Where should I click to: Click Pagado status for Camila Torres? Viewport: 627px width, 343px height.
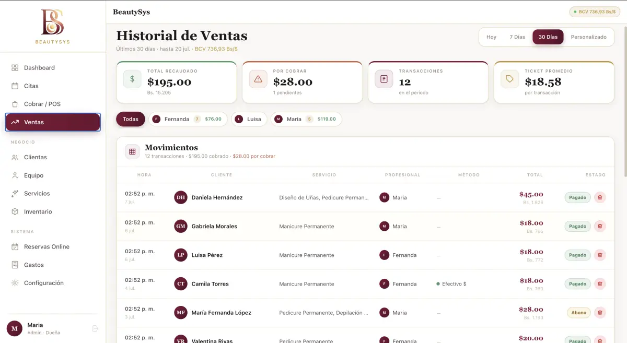pyautogui.click(x=577, y=283)
